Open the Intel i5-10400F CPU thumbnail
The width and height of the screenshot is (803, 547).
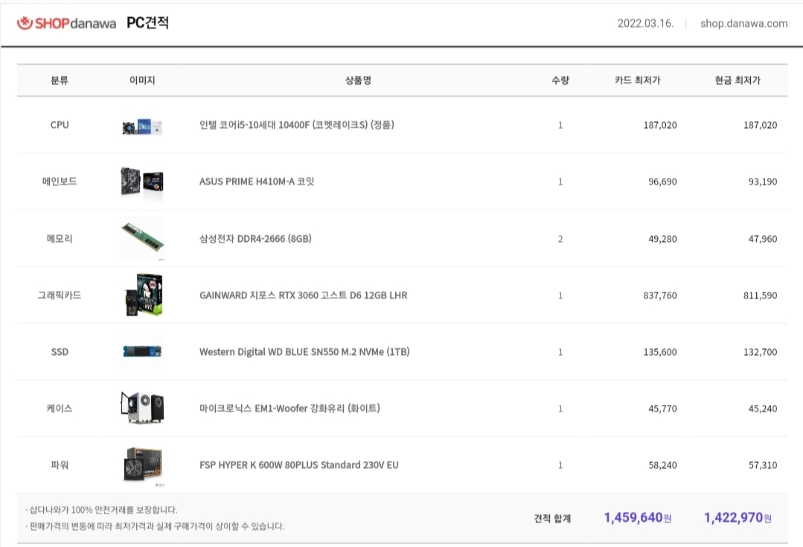point(142,127)
